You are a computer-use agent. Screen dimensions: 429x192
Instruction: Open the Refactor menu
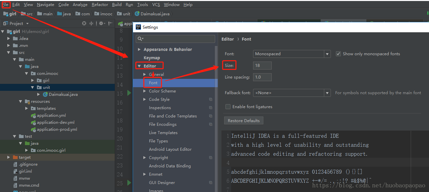click(x=100, y=5)
